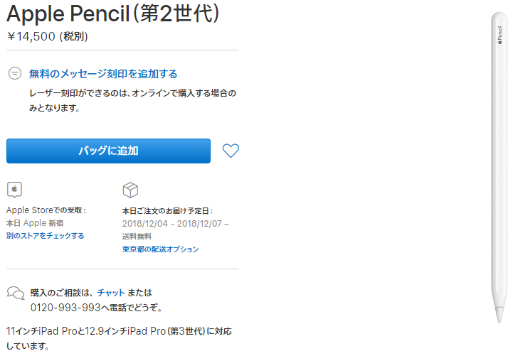Click the chat speech bubbles icon

pyautogui.click(x=15, y=292)
